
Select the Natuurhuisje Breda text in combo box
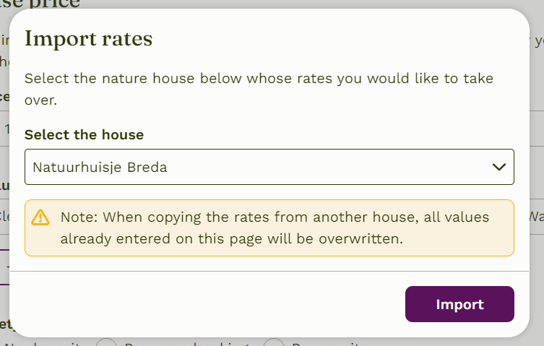tap(100, 168)
